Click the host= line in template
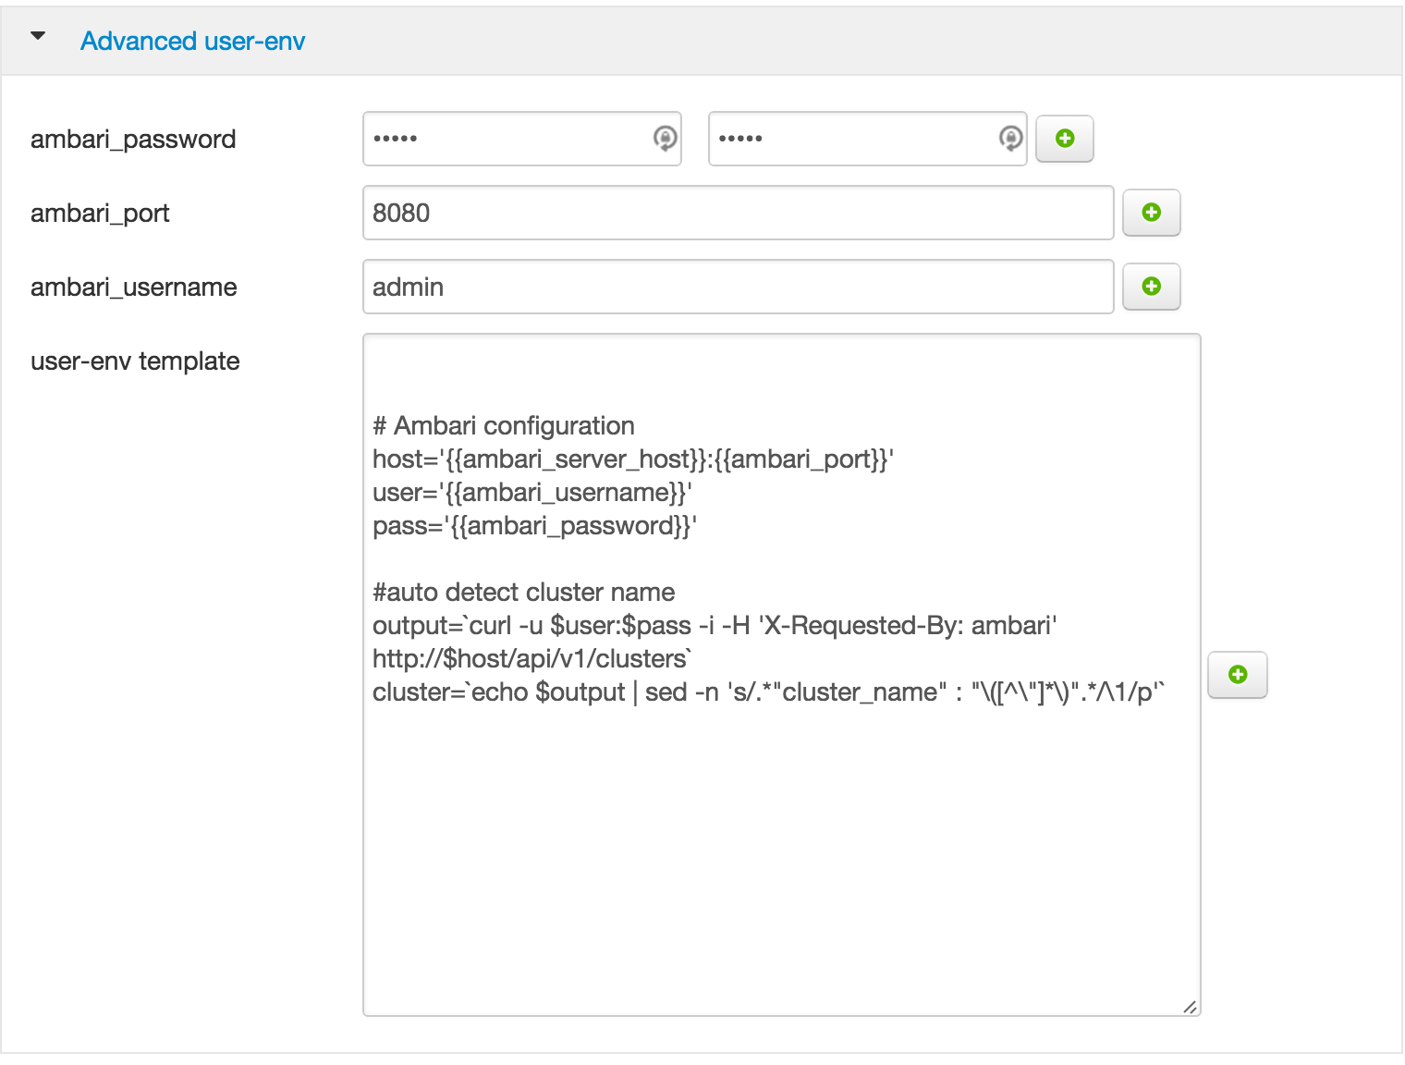 pyautogui.click(x=633, y=459)
